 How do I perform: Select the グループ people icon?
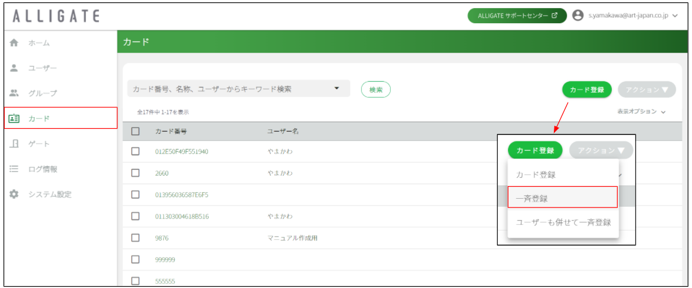point(14,93)
